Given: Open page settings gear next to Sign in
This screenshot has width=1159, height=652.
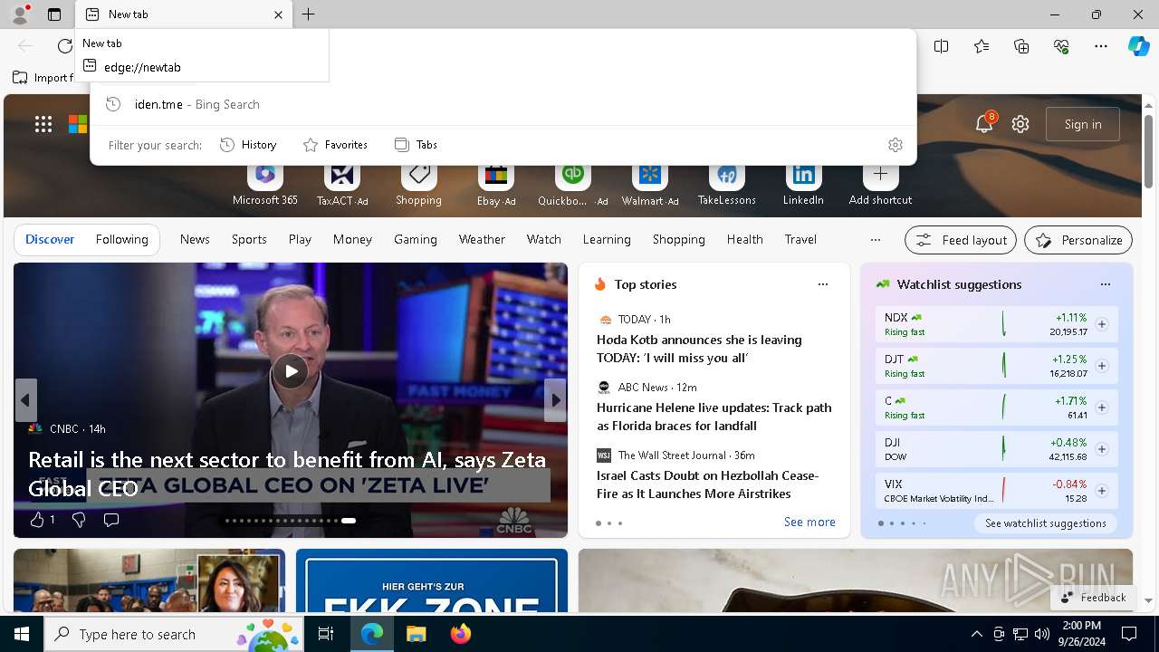Looking at the screenshot, I should pyautogui.click(x=1020, y=124).
